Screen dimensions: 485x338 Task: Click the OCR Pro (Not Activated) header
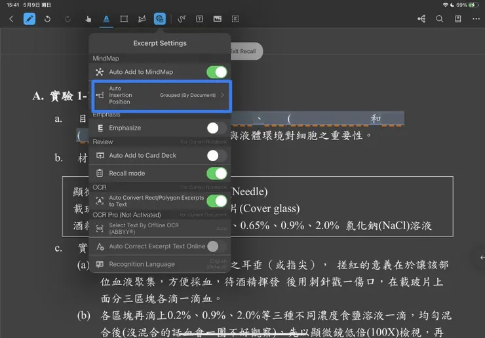click(x=126, y=215)
